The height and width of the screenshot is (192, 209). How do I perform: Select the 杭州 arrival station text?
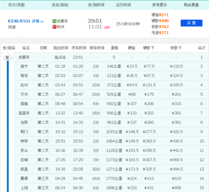[x=61, y=27]
